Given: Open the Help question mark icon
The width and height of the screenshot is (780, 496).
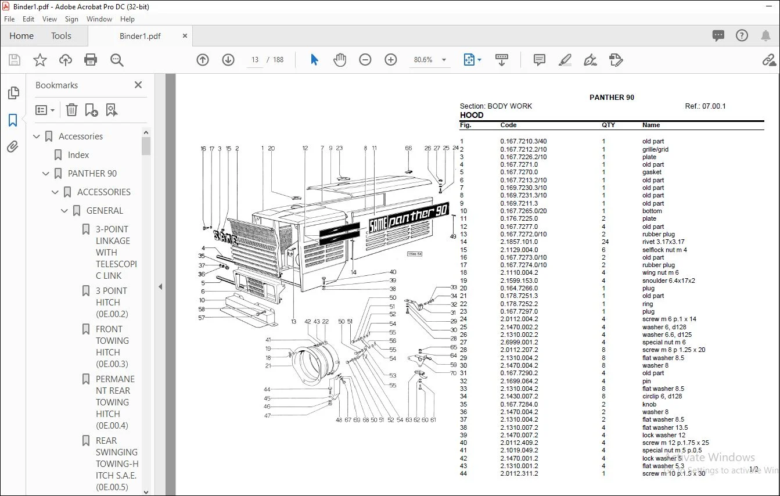Looking at the screenshot, I should pyautogui.click(x=742, y=35).
